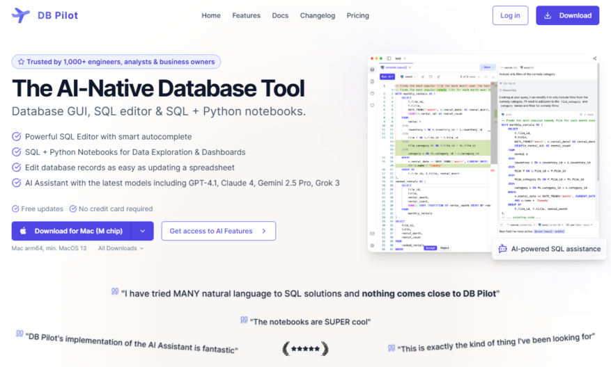Click the AI-powered SQL assistance label
This screenshot has height=367, width=611.
coord(556,249)
